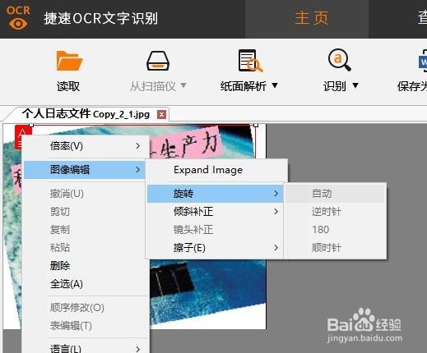Click the page analysis document icon
The height and width of the screenshot is (353, 427).
[x=250, y=61]
